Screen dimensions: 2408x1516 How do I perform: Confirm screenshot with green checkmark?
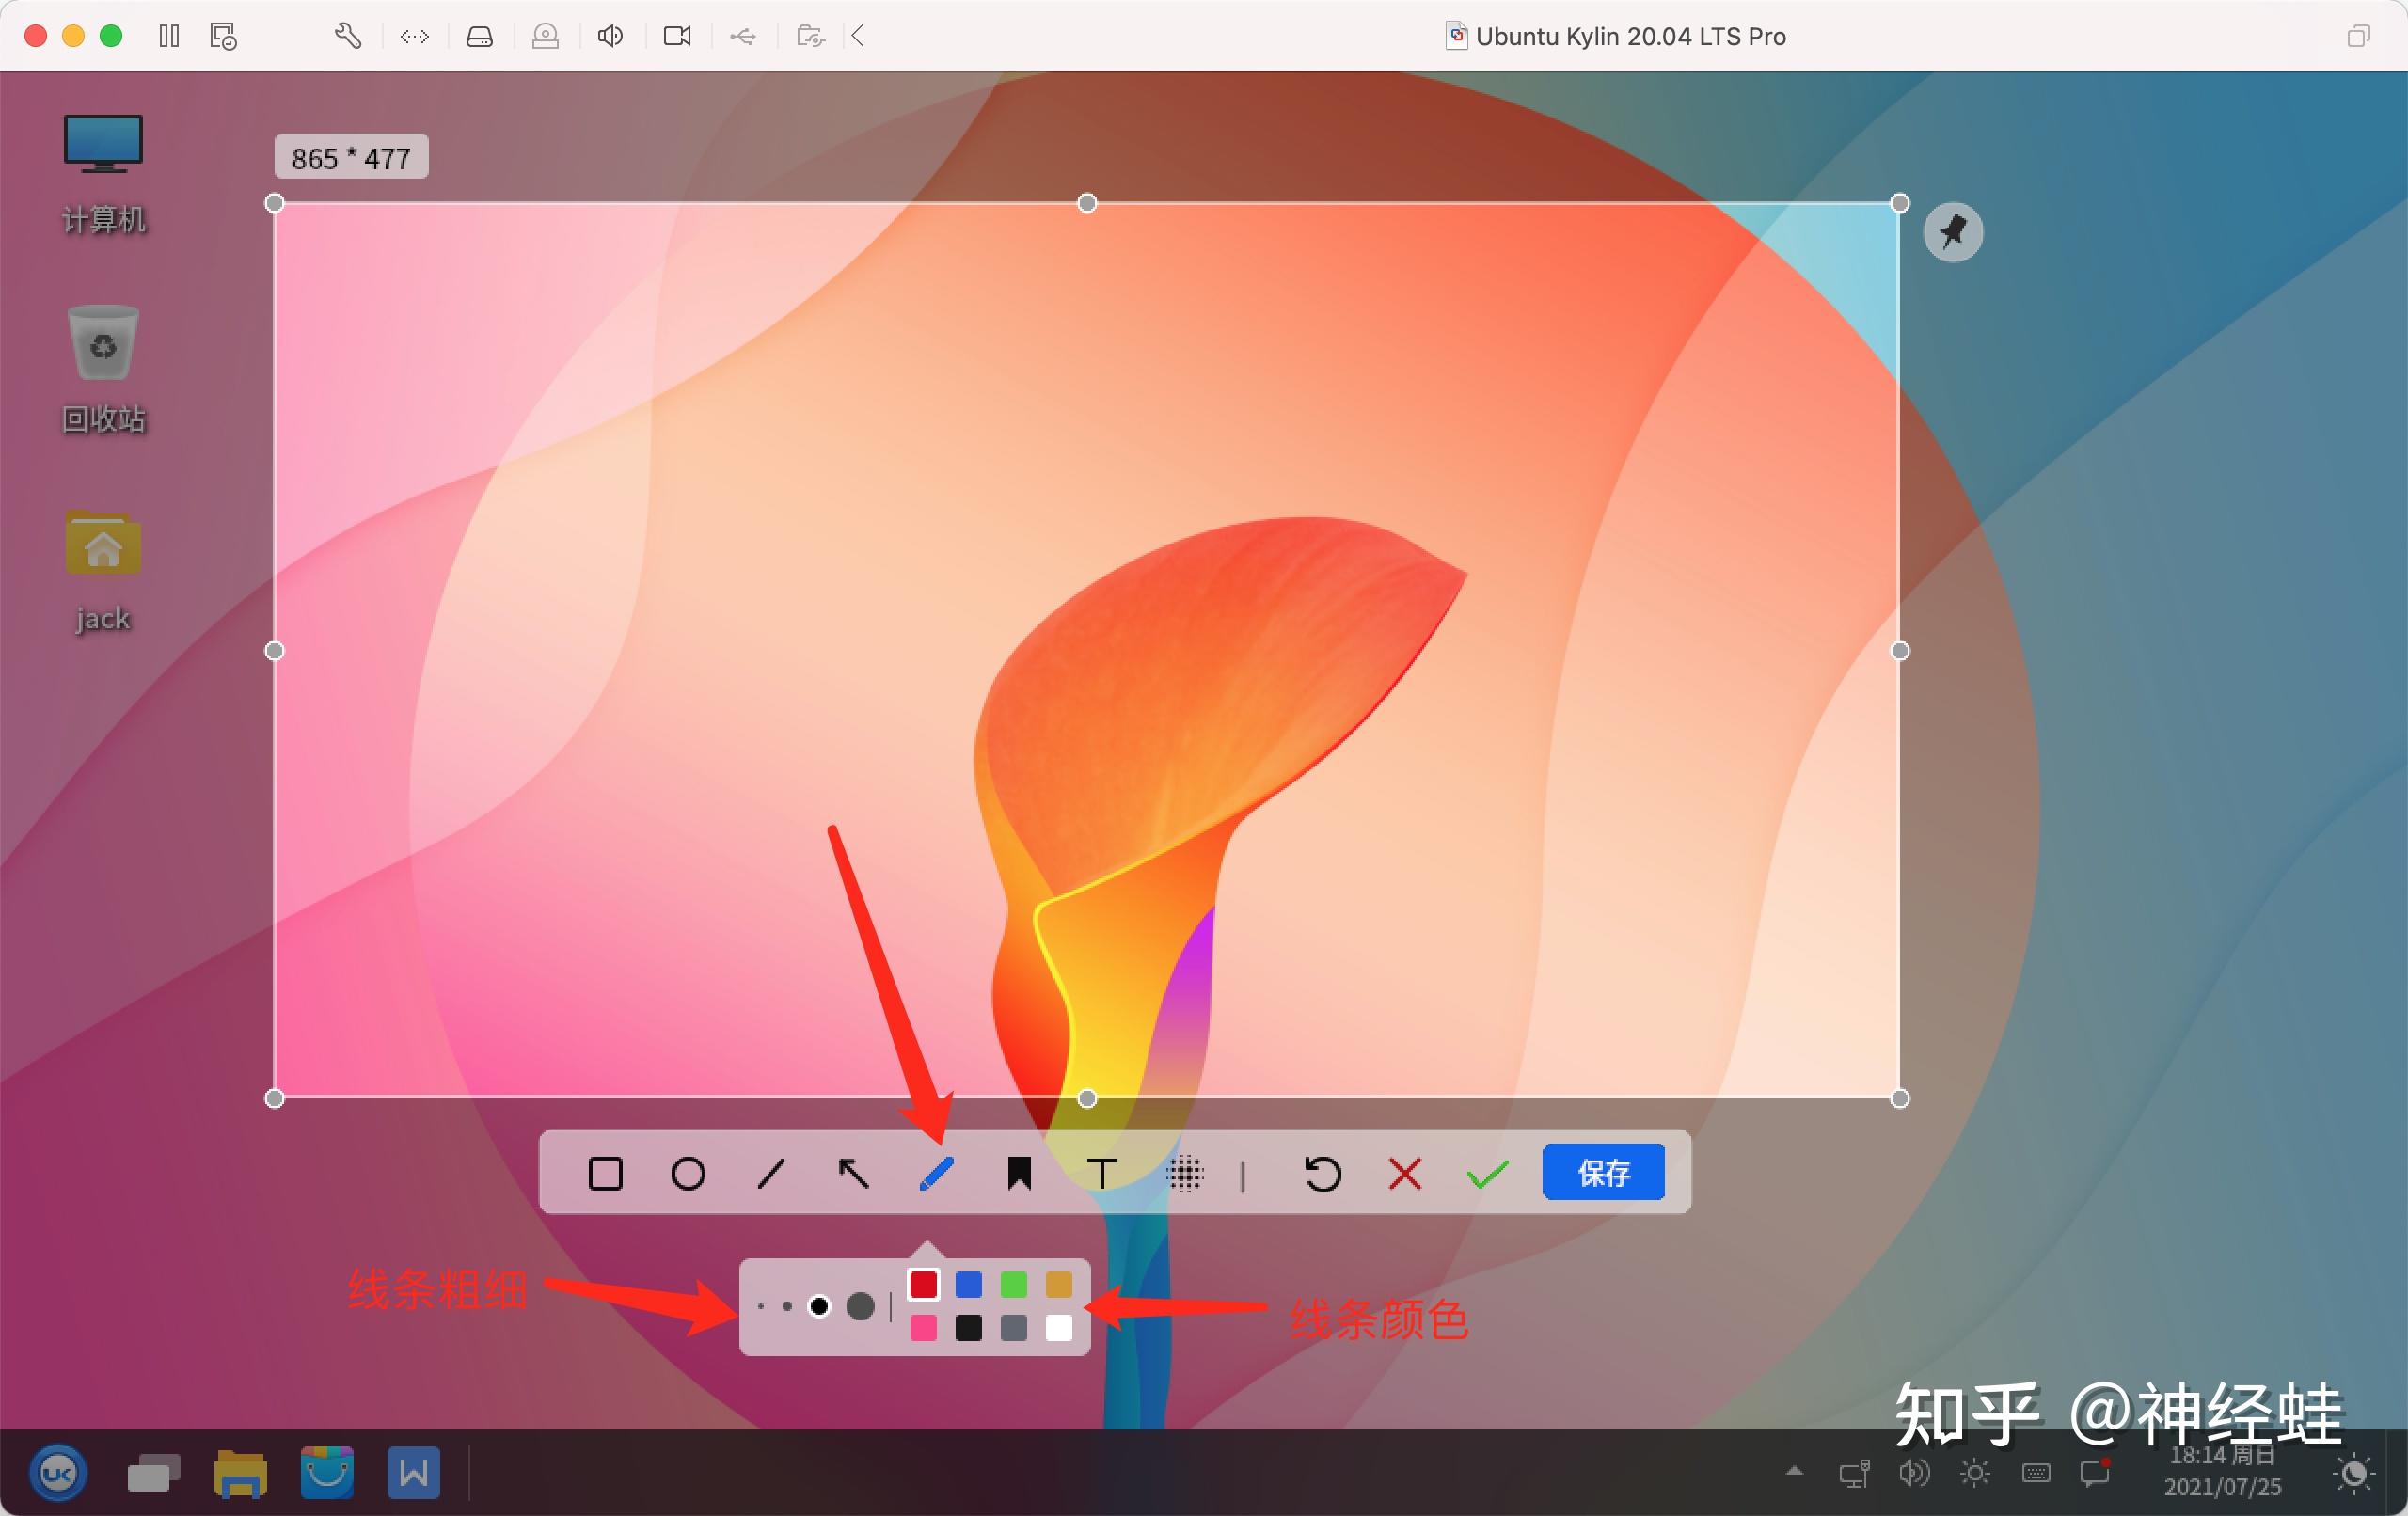click(1487, 1174)
